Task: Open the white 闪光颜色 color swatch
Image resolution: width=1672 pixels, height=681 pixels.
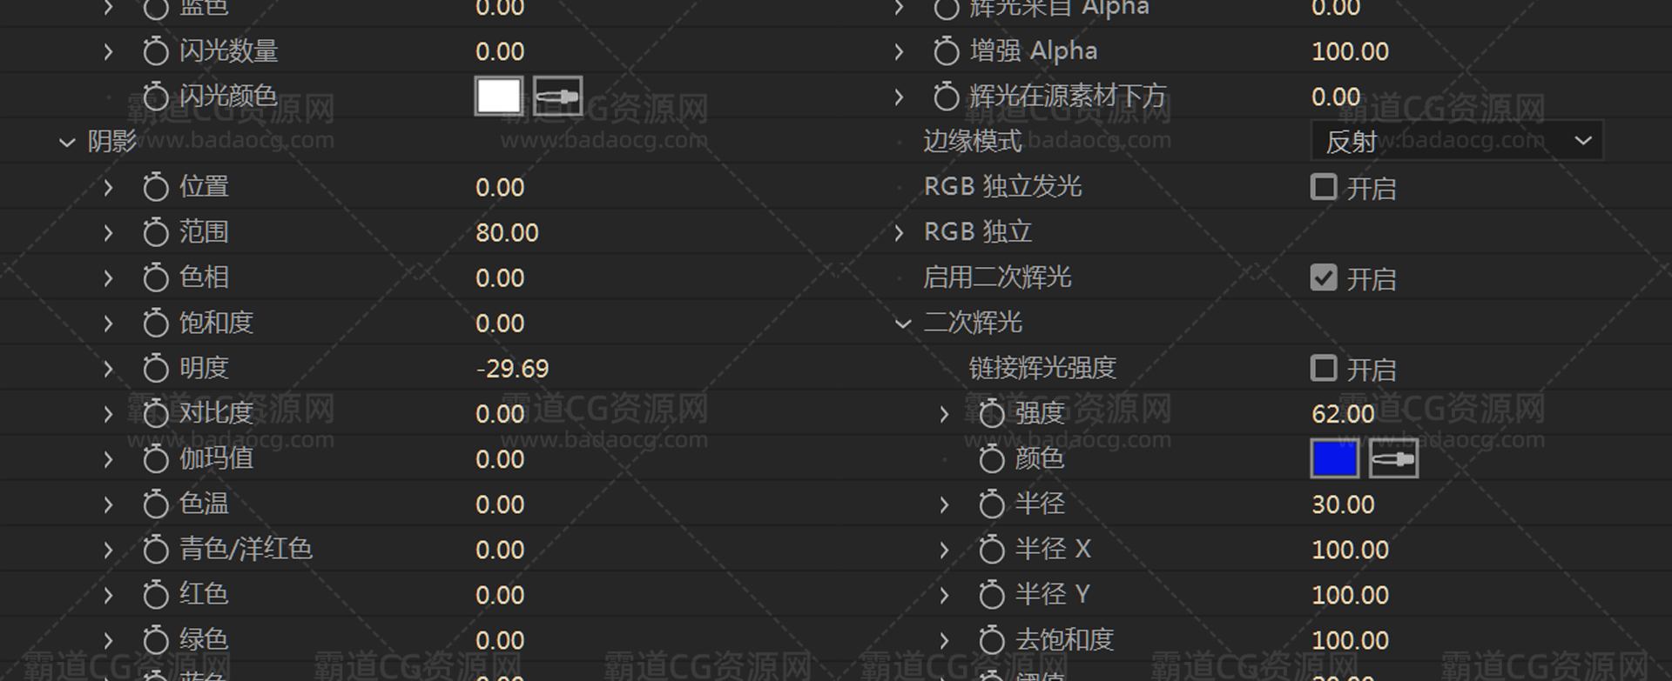Action: coord(498,97)
